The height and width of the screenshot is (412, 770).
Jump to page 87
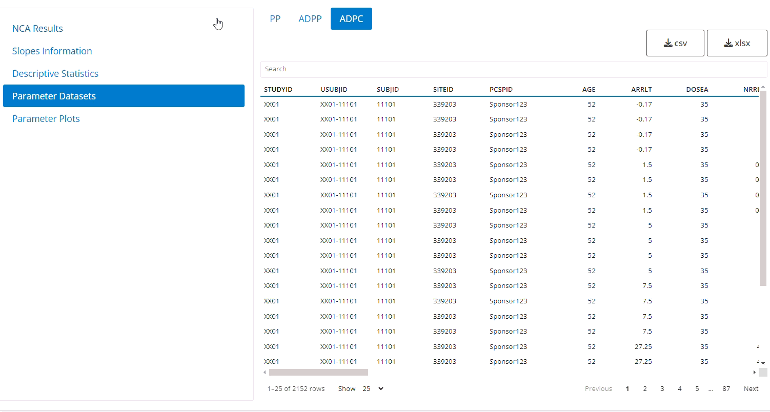coord(726,388)
